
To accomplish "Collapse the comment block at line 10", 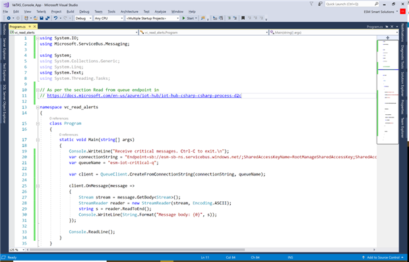I will 38,90.
